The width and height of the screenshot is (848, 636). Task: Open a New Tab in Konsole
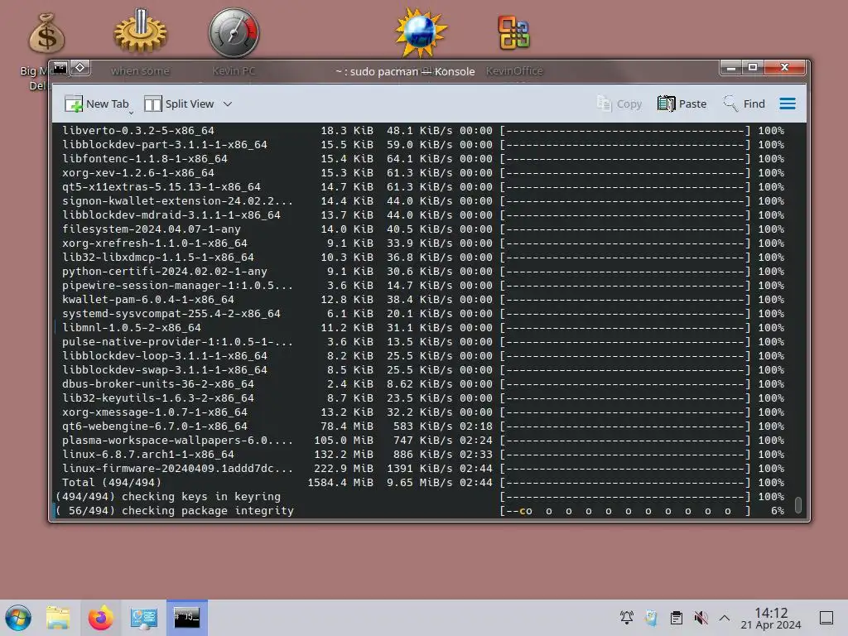tap(96, 104)
